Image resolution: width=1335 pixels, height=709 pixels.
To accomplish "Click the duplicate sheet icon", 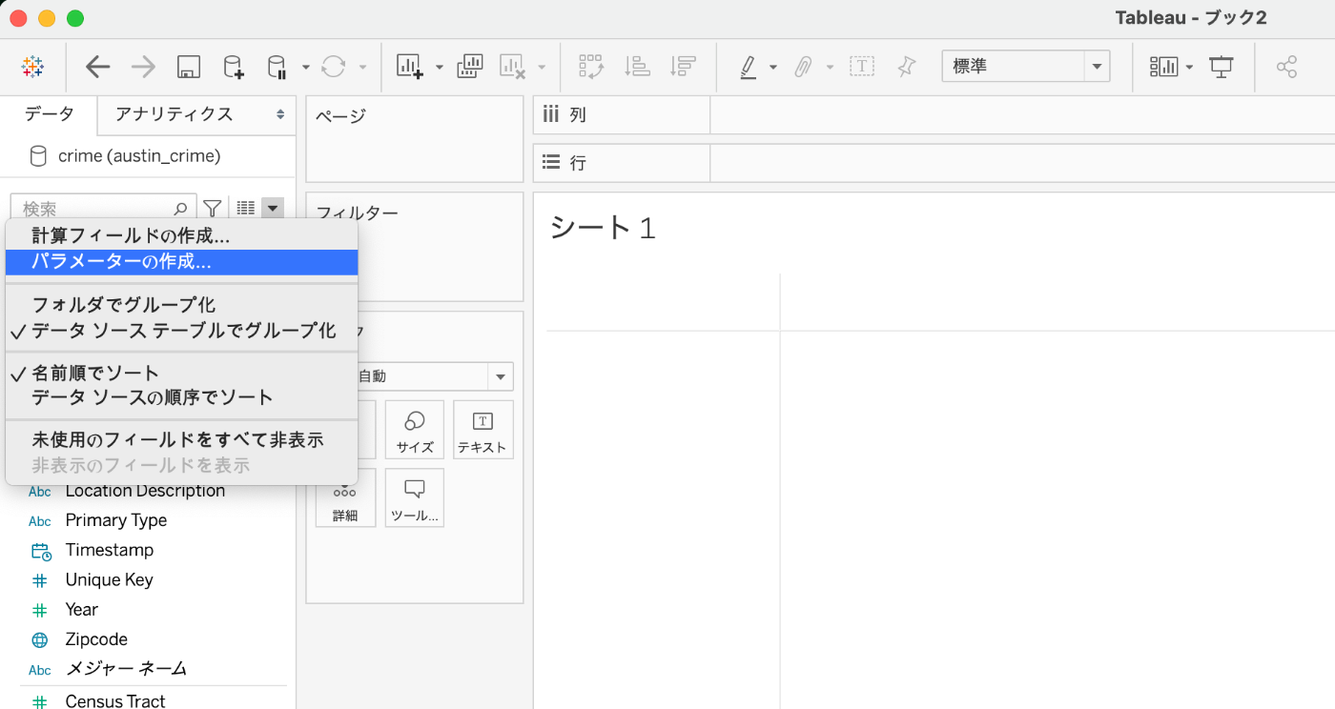I will (x=470, y=67).
